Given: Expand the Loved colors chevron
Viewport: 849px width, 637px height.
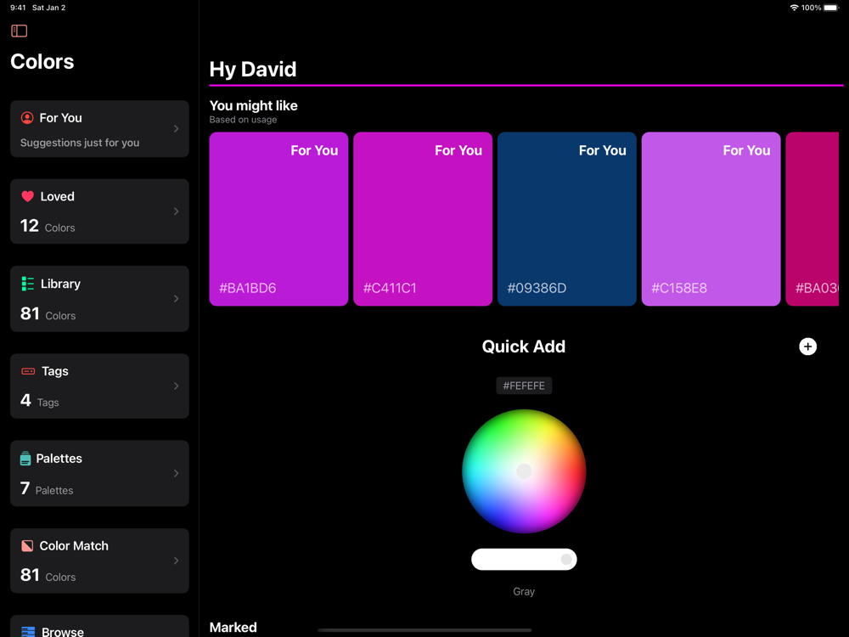Looking at the screenshot, I should [176, 211].
